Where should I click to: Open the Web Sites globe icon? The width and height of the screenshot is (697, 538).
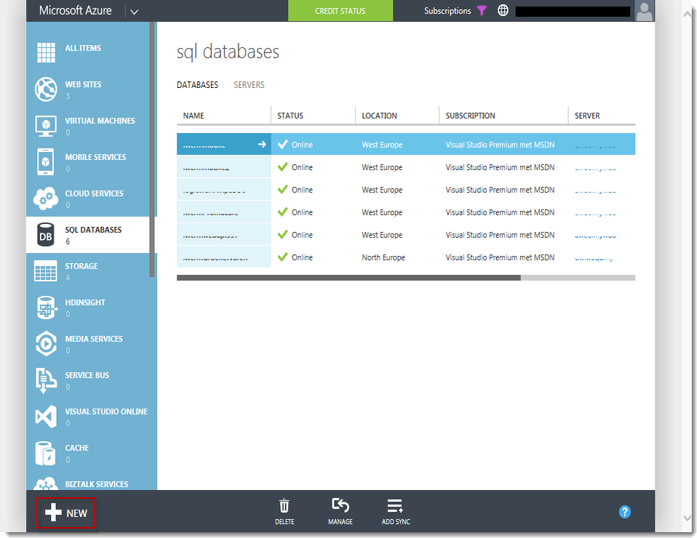(x=46, y=89)
